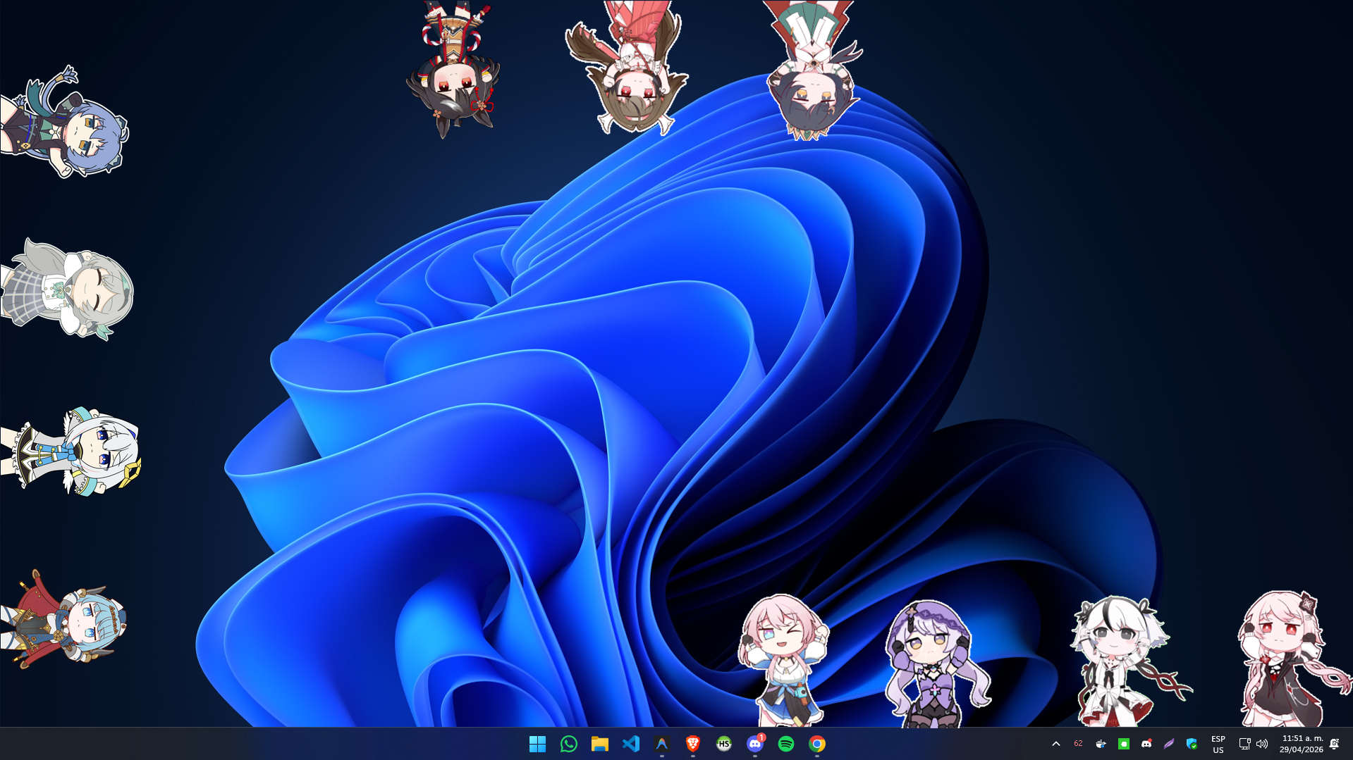Click the red 62 temperature tray indicator

(1078, 744)
